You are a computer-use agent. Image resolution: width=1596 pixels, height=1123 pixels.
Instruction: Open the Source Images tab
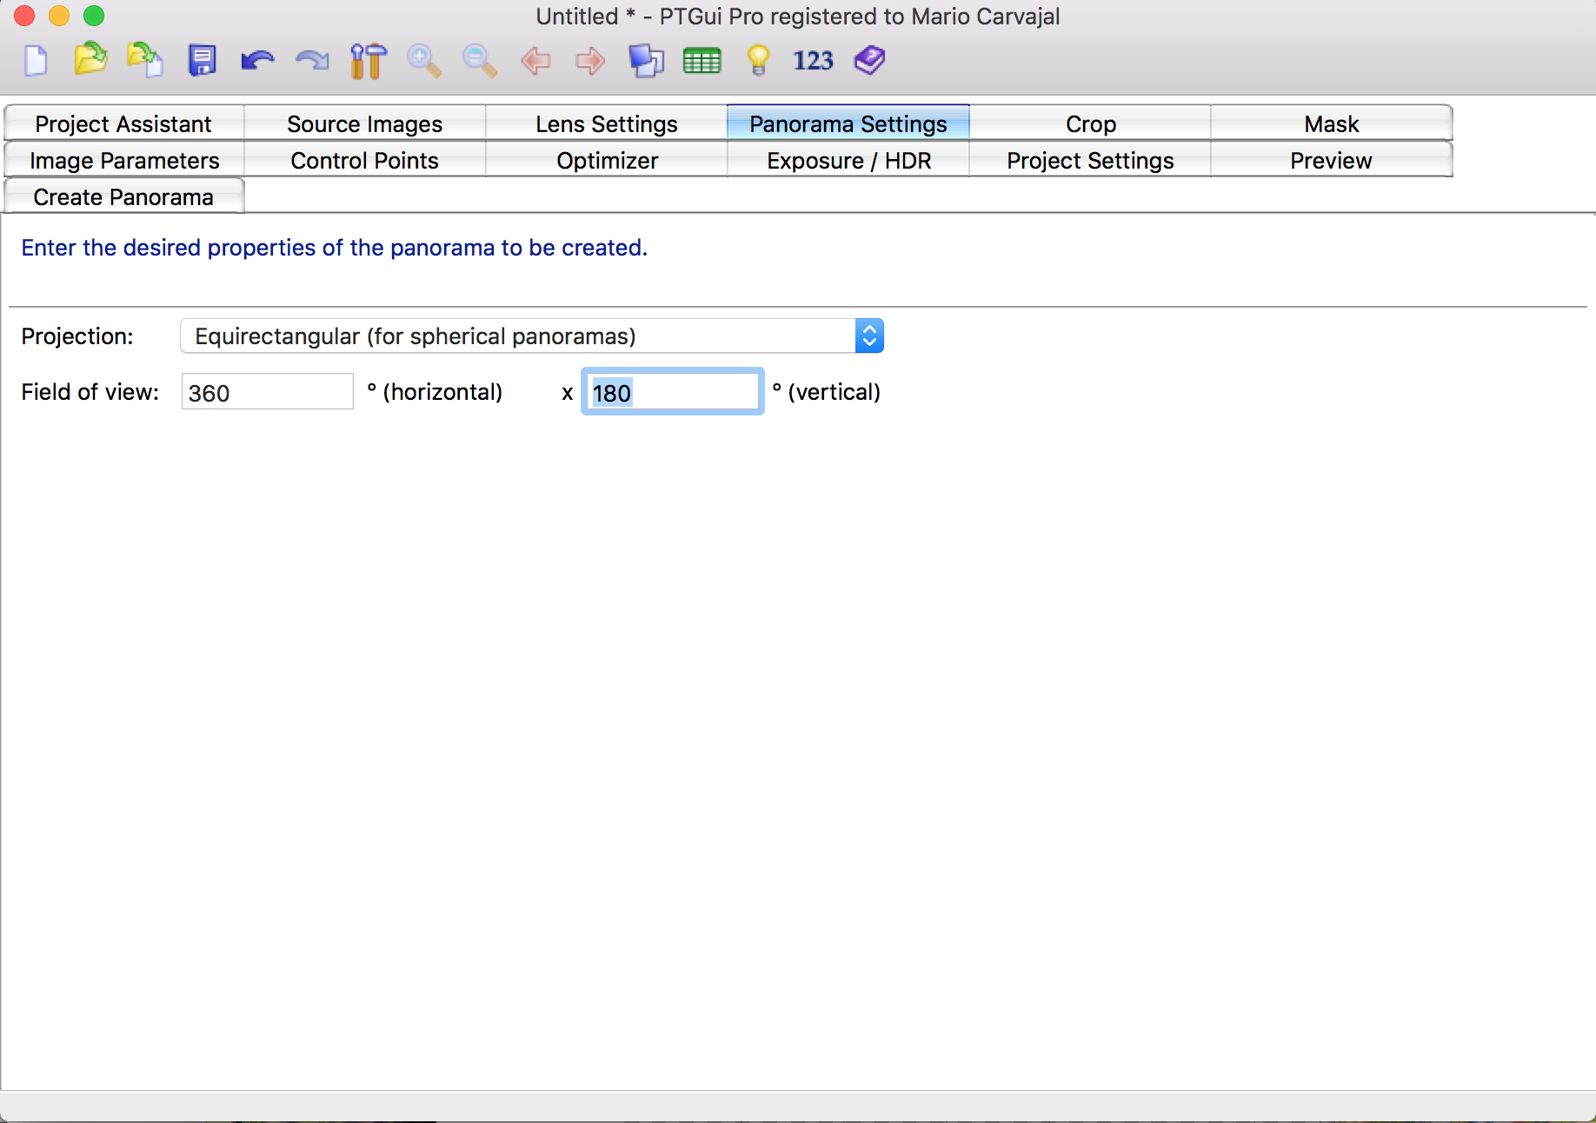click(364, 123)
